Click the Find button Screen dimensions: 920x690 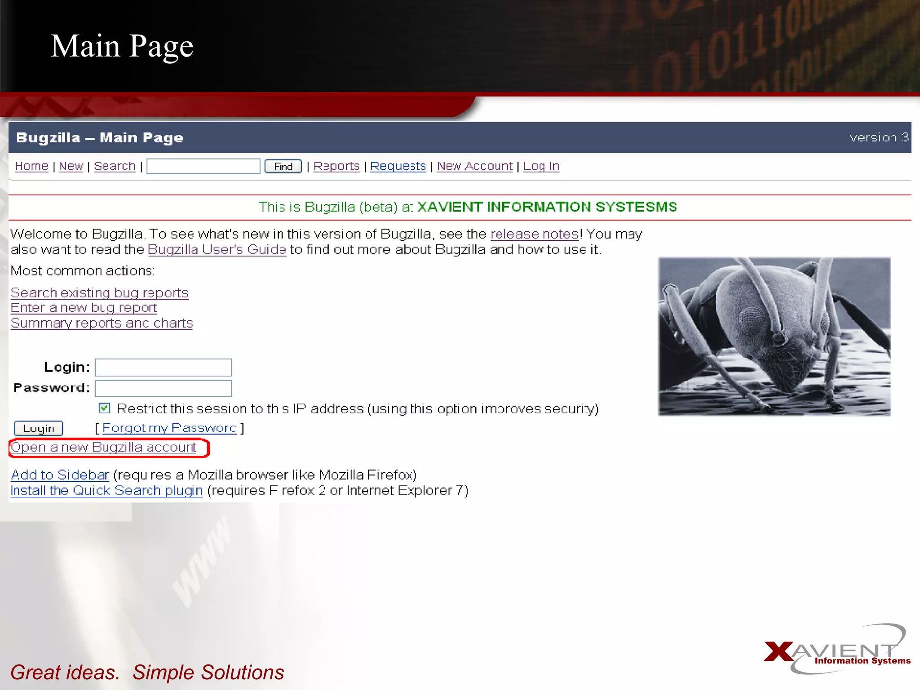[x=283, y=167]
